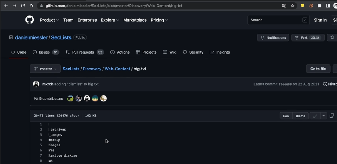Screen dimensions: 337x164
Task: Click Sign in
Action: coord(320,20)
